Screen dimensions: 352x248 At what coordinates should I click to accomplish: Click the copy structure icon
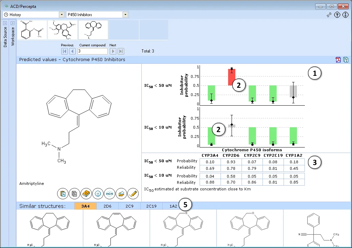tap(74, 193)
